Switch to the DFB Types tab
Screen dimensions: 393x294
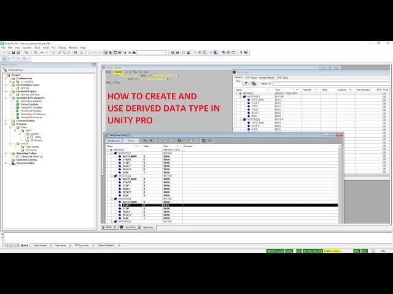point(282,78)
